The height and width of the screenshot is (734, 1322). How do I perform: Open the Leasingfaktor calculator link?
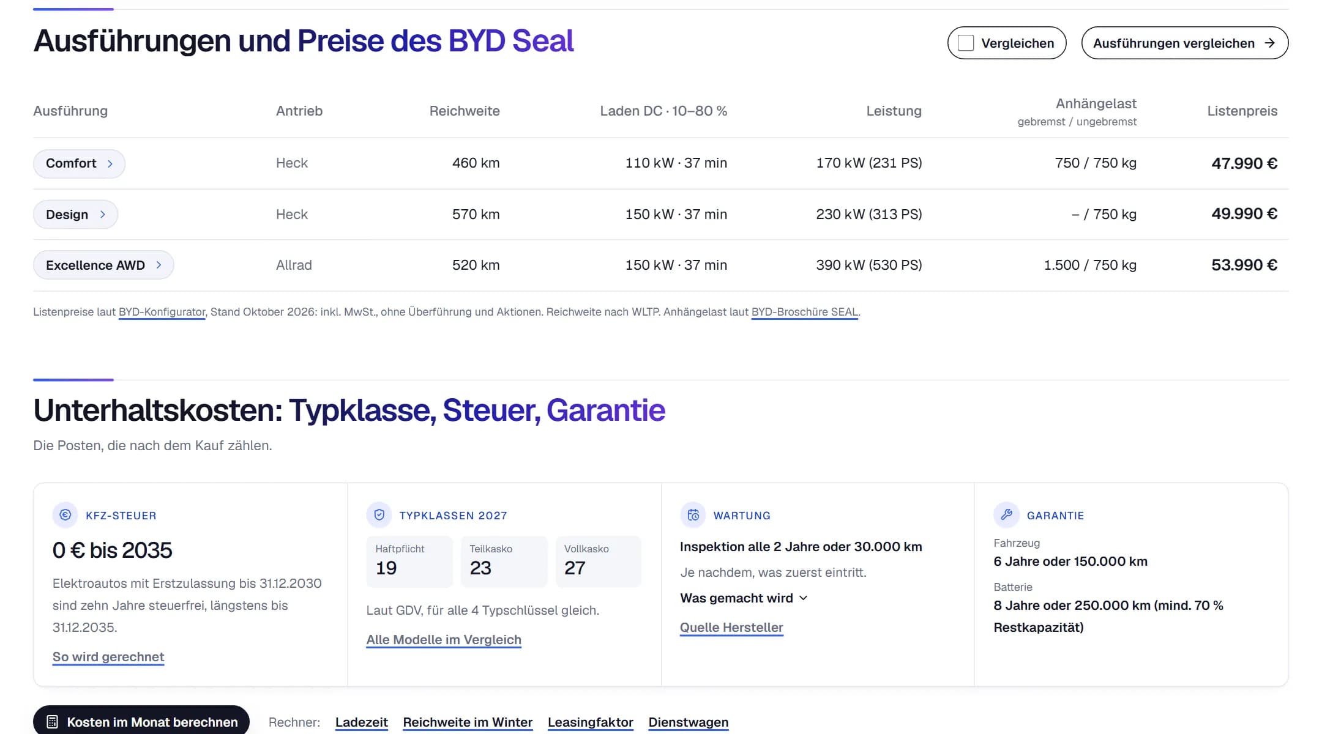(591, 722)
